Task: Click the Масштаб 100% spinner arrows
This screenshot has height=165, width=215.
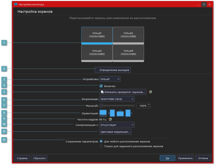Action: pyautogui.click(x=149, y=106)
